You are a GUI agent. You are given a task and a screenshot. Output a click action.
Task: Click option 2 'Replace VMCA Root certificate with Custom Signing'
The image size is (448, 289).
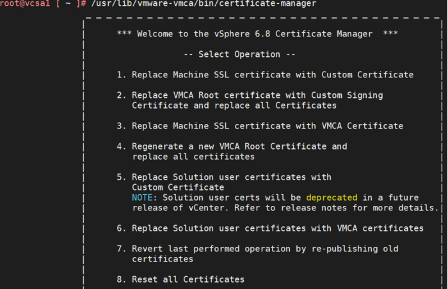tap(250, 95)
